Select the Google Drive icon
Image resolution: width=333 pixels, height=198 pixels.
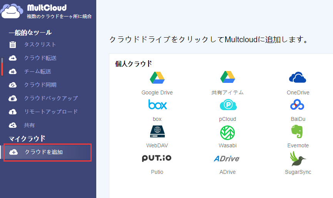click(x=157, y=78)
